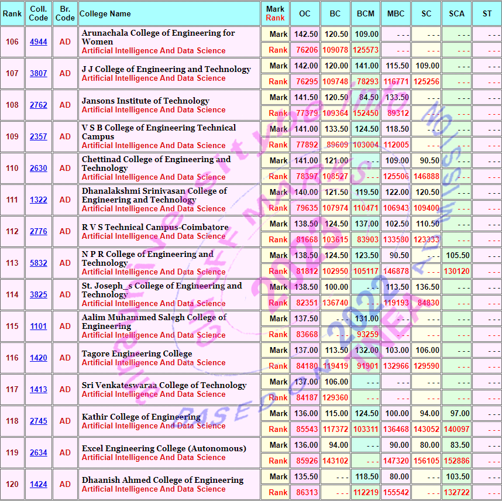The height and width of the screenshot is (501, 502).
Task: Click college code 5832 link
Action: tap(39, 263)
